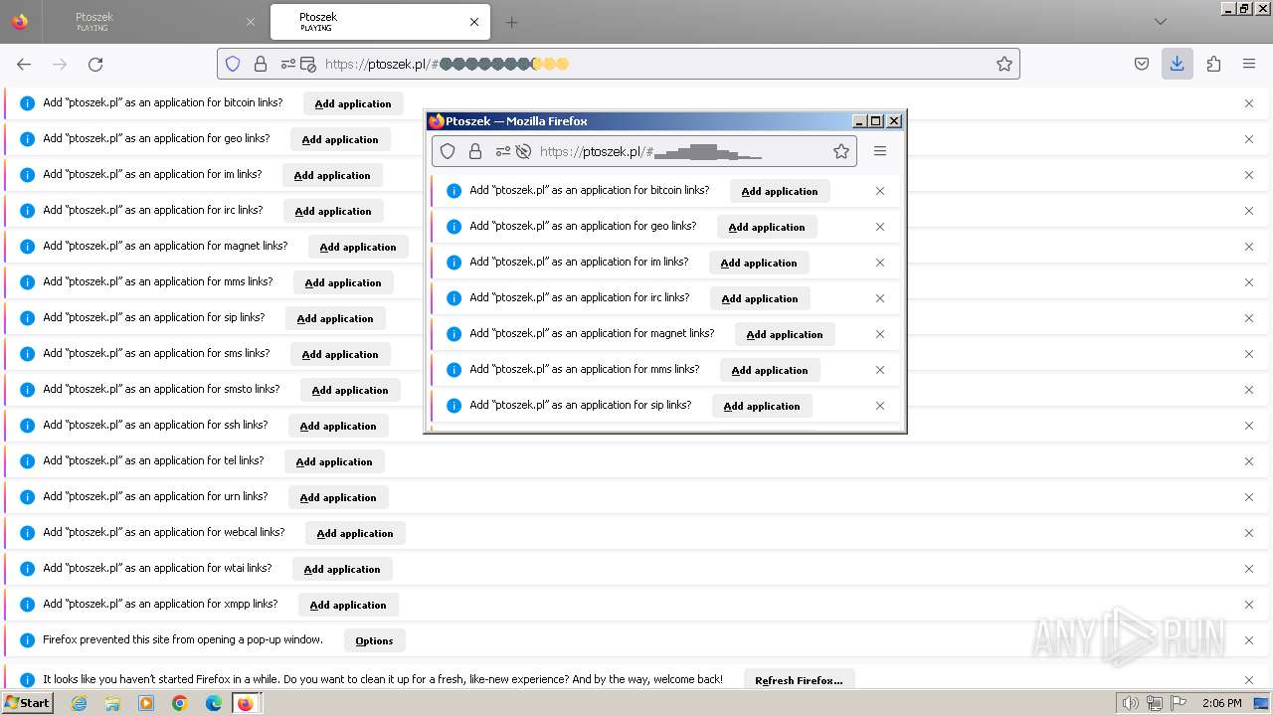Viewport: 1273px width, 716px height.
Task: Add application for webcal links in main window
Action: [355, 533]
